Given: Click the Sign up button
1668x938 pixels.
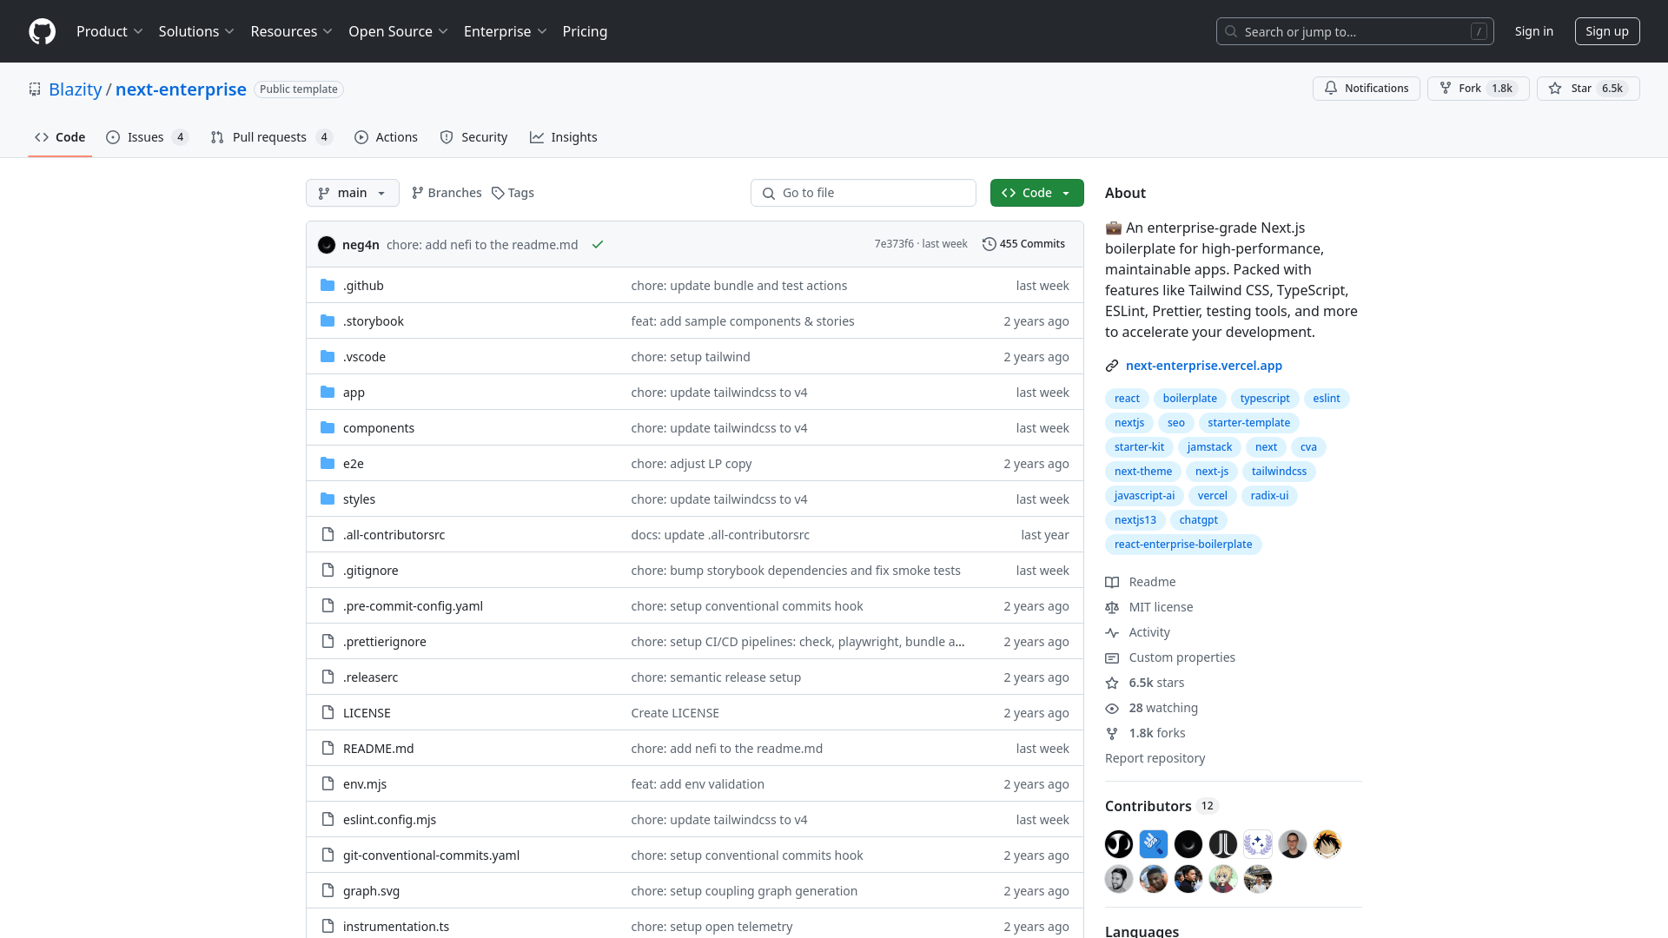Looking at the screenshot, I should click(x=1606, y=31).
